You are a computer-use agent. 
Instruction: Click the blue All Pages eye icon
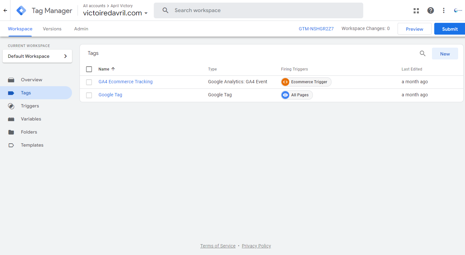(x=285, y=95)
